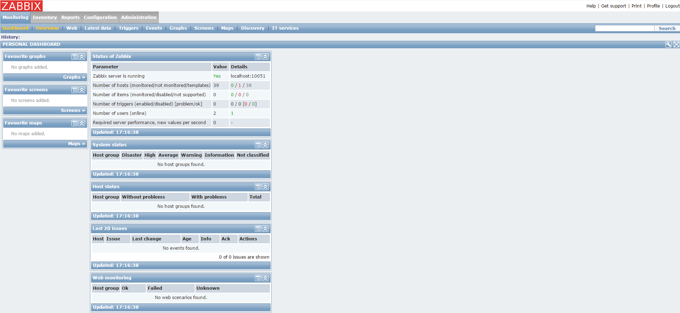Focus the search input field
Viewport: 680px width, 313px height.
[x=624, y=28]
